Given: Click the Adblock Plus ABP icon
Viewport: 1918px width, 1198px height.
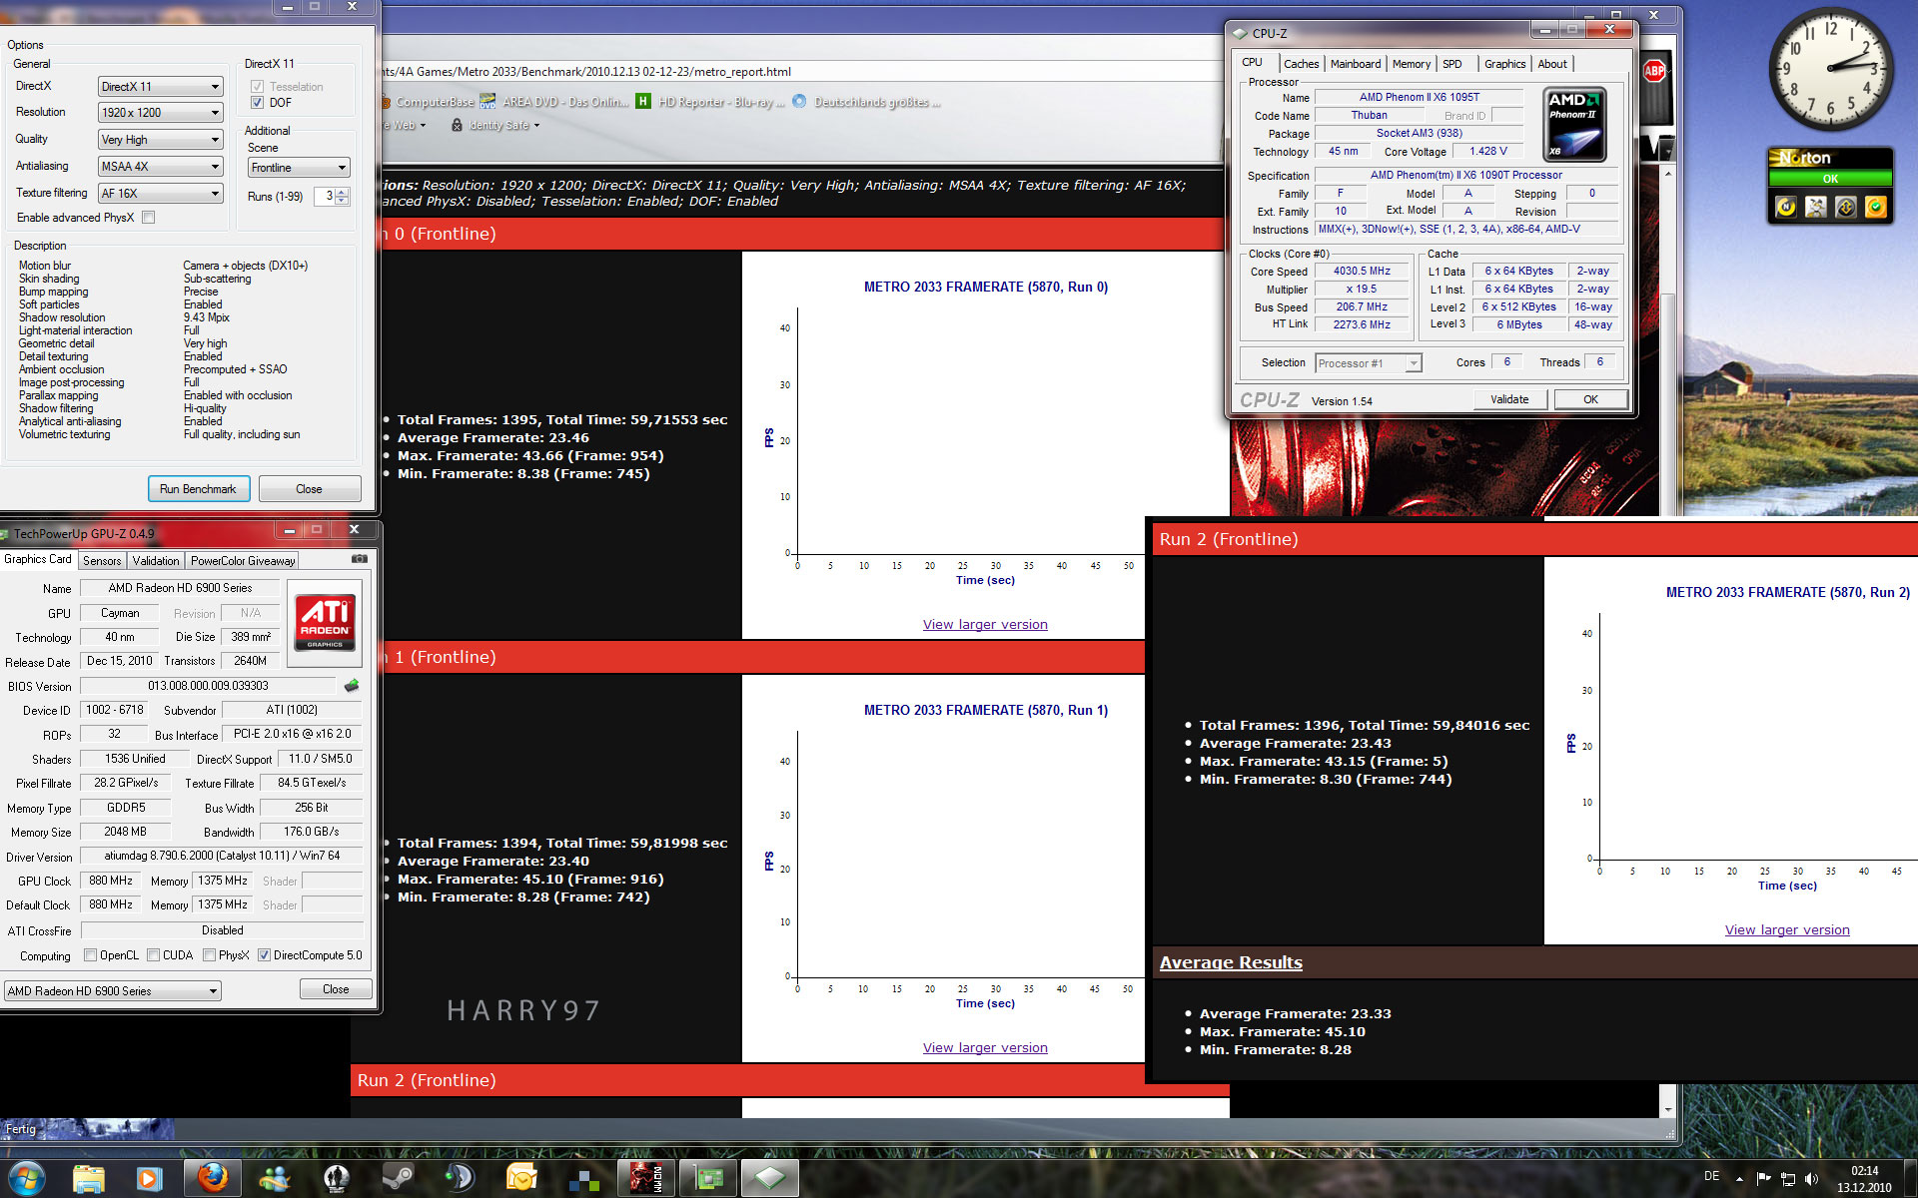Looking at the screenshot, I should (1654, 71).
